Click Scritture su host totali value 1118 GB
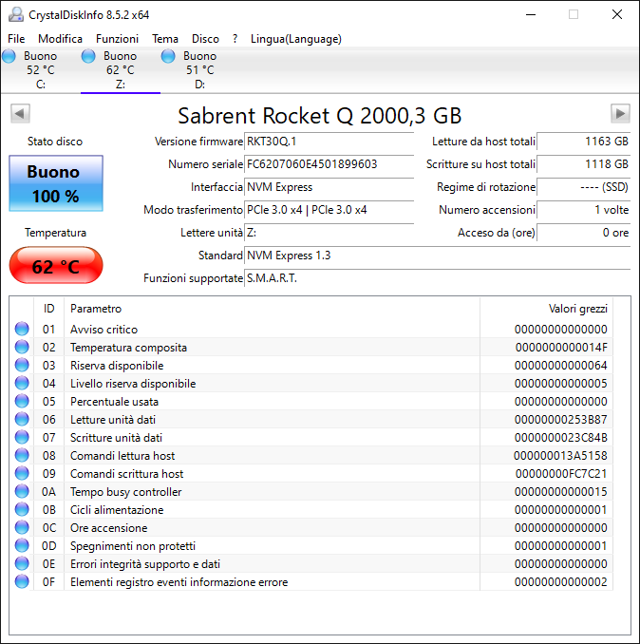 [x=583, y=164]
